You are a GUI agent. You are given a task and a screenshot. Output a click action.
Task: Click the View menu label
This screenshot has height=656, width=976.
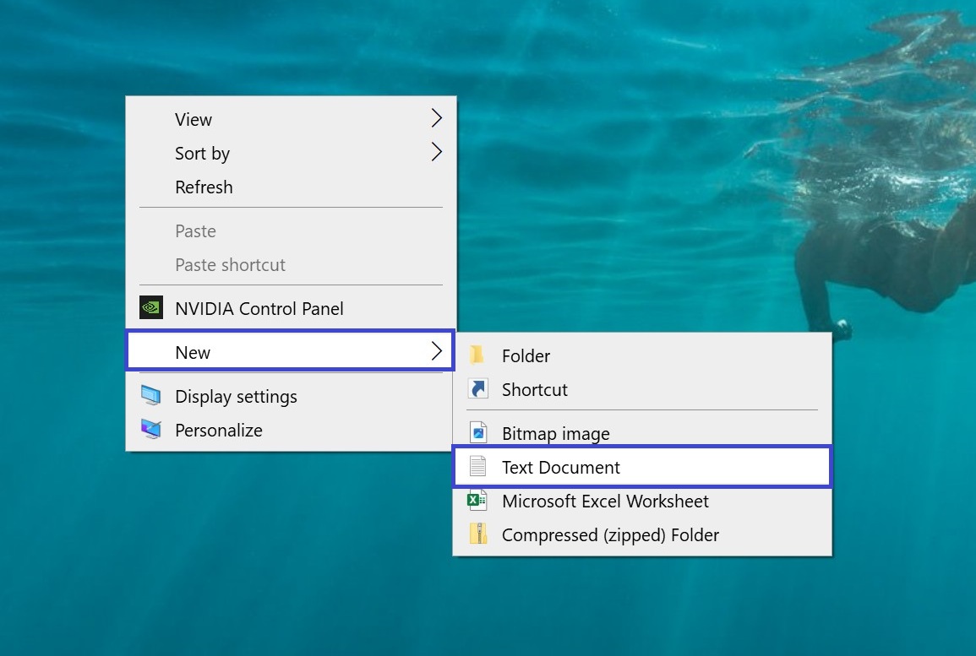194,120
